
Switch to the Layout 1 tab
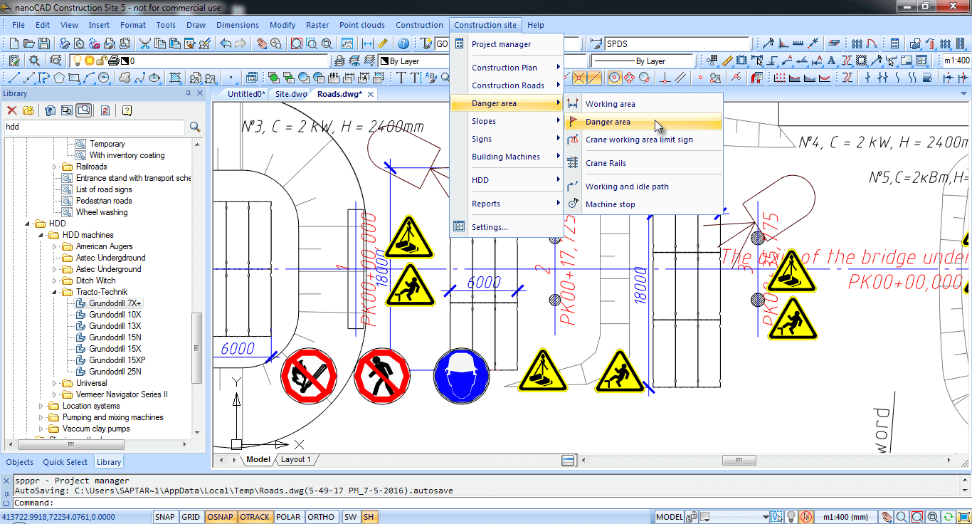(x=296, y=460)
